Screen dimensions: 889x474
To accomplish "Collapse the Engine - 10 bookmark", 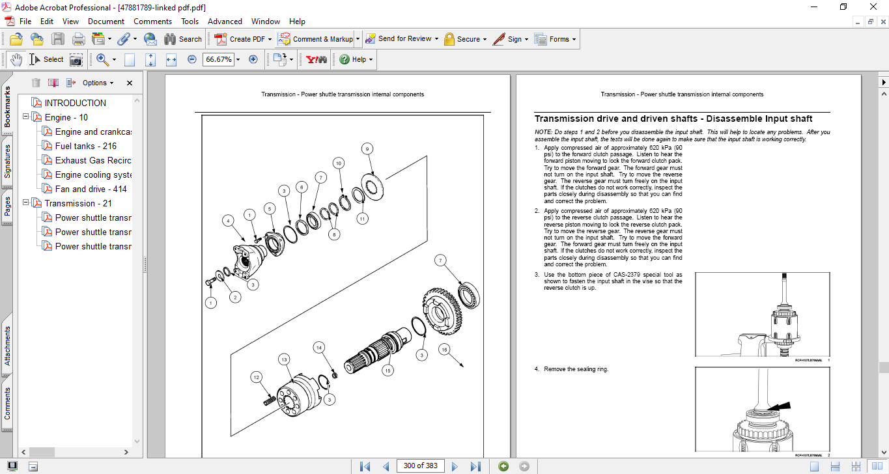I will (26, 117).
